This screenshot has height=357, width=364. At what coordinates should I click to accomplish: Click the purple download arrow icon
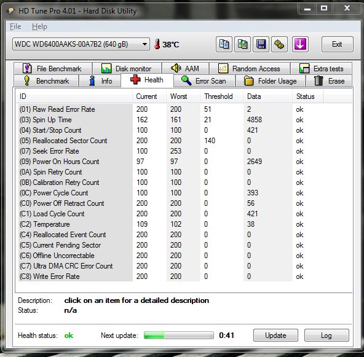300,44
